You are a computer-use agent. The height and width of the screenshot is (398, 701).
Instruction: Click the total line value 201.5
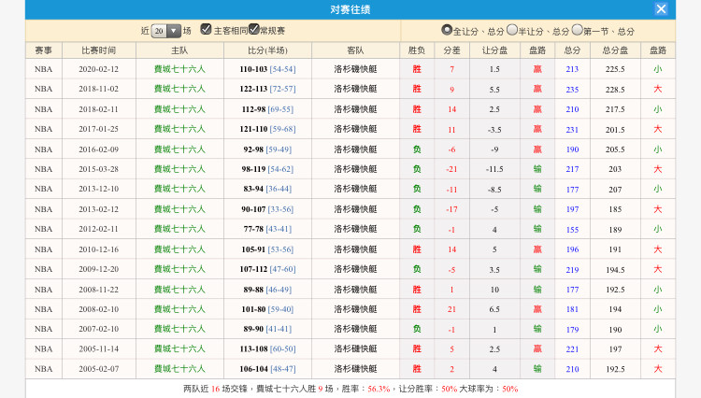(x=615, y=130)
